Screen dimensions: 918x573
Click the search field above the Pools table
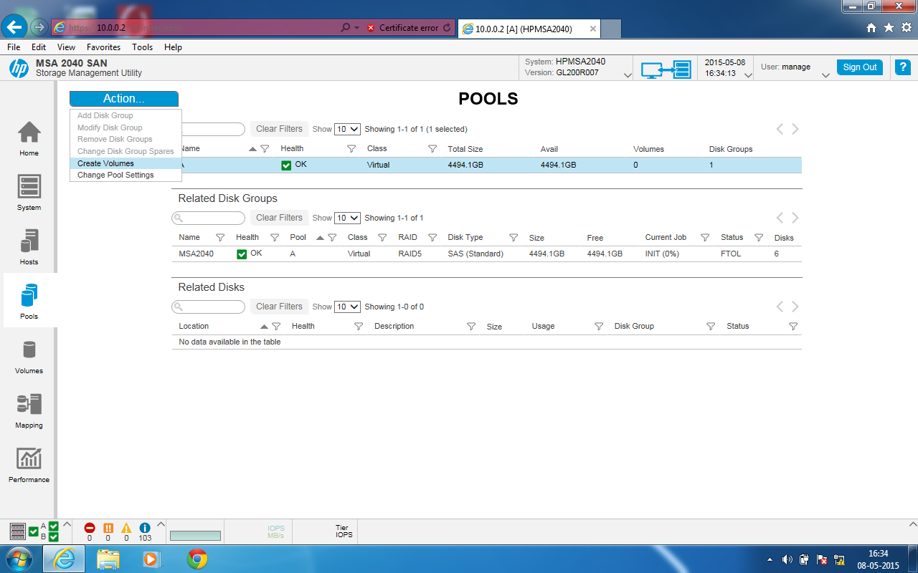[215, 129]
